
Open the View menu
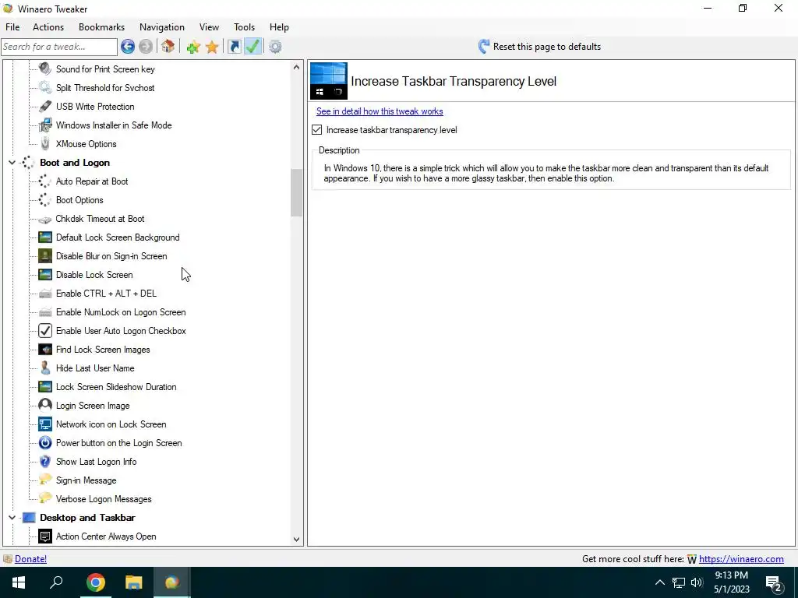click(x=209, y=27)
